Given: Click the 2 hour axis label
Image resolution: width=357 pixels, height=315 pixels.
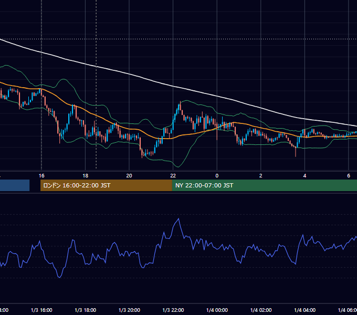Looking at the screenshot, I should [261, 176].
